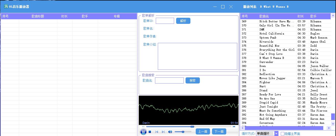Click the 下一首 next song button
Screen dimensions: 336x136
point(219,131)
